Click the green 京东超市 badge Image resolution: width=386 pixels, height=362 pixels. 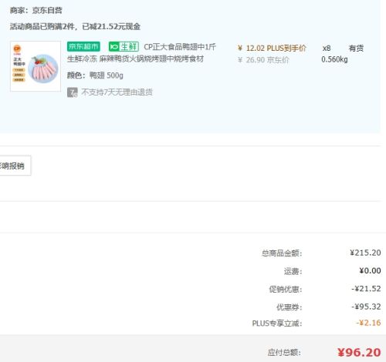[83, 46]
